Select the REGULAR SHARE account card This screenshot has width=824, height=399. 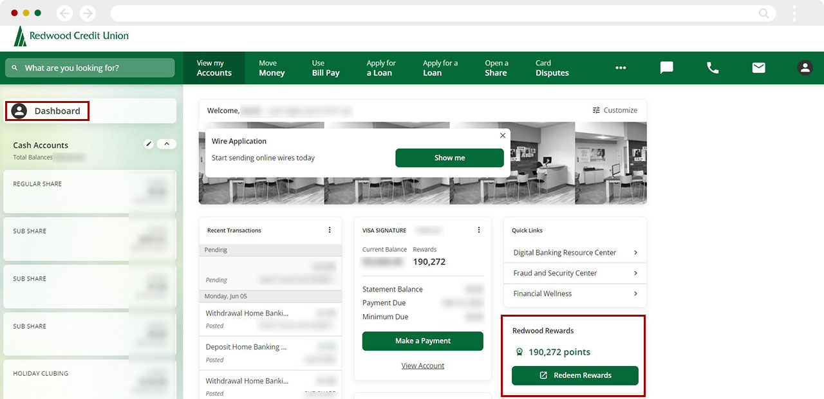tap(89, 191)
